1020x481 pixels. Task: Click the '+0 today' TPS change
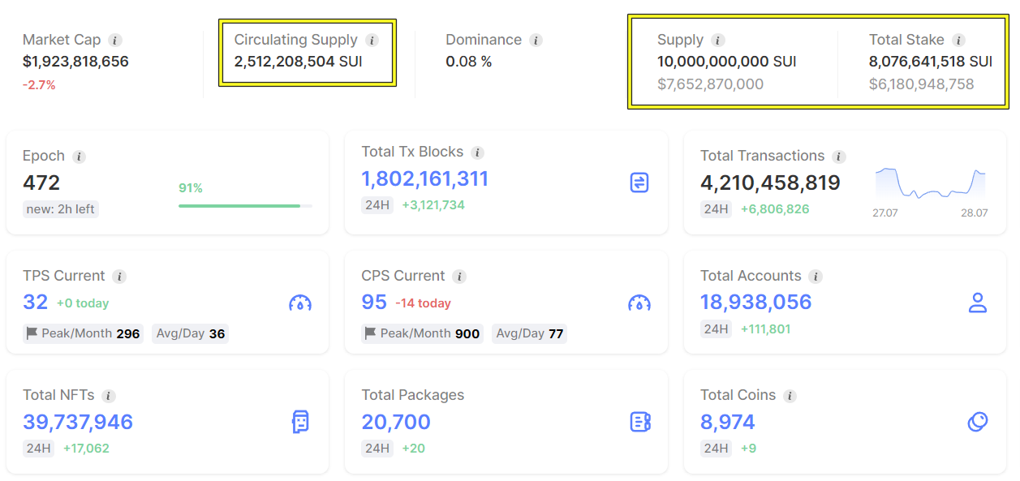click(83, 303)
